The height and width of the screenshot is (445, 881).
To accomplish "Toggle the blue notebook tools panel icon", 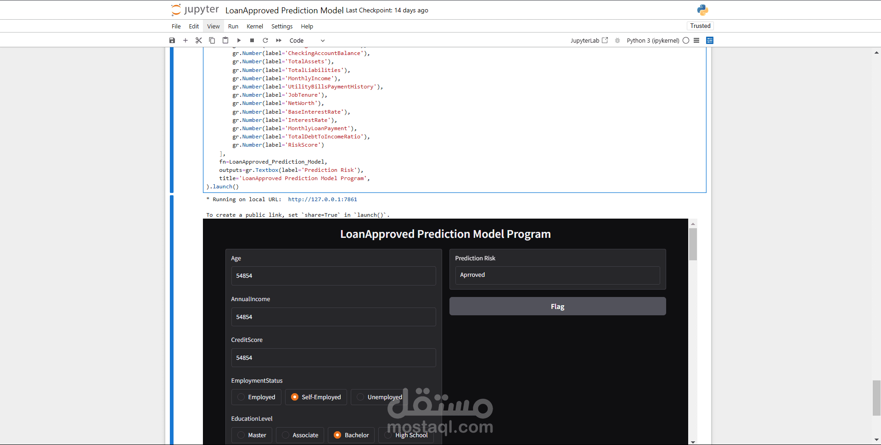I will 710,40.
